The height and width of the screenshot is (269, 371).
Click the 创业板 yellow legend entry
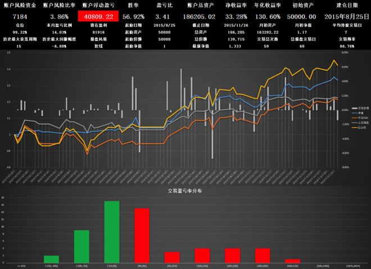click(359, 127)
